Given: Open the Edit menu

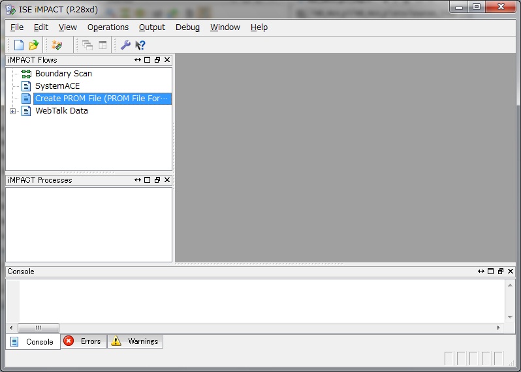Looking at the screenshot, I should click(41, 27).
